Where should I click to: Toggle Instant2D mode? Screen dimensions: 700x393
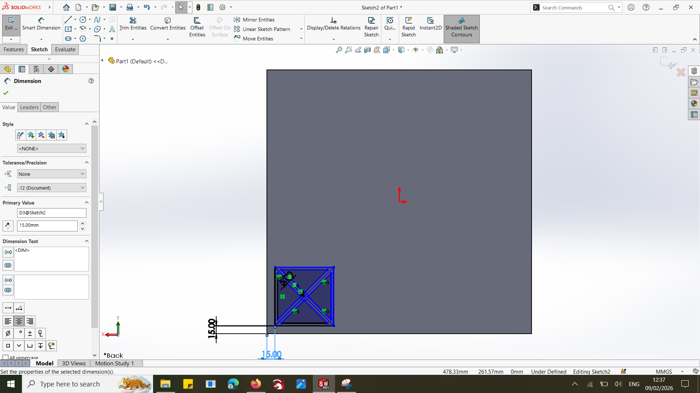[x=430, y=24]
